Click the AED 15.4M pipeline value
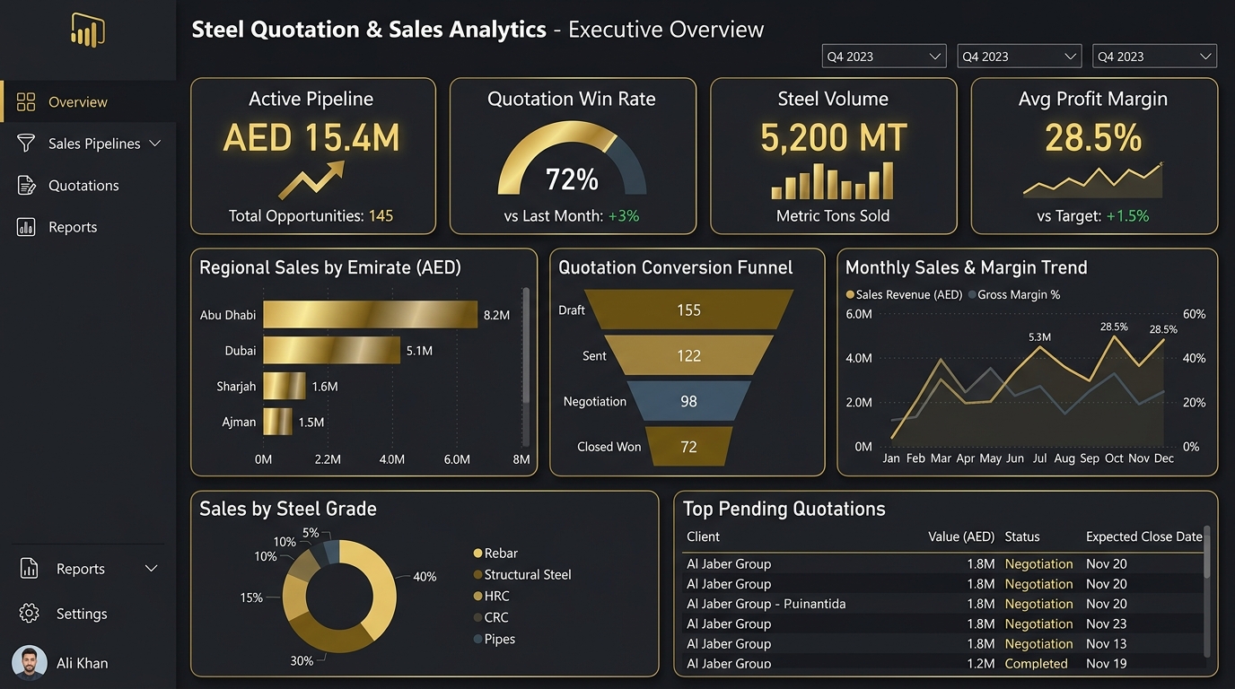Image resolution: width=1235 pixels, height=689 pixels. coord(311,137)
